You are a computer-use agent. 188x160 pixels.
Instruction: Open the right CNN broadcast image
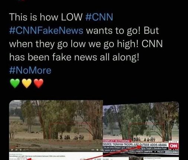click(141, 128)
